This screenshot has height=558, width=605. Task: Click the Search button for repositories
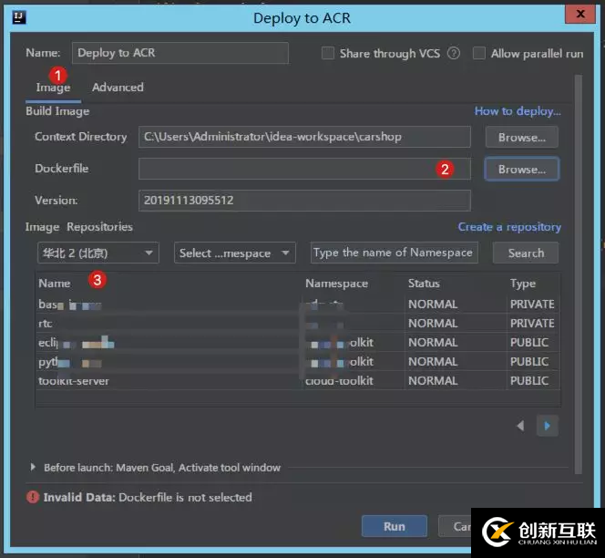pos(526,253)
